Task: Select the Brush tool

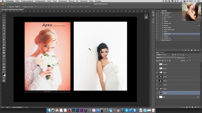Action: pyautogui.click(x=4, y=37)
